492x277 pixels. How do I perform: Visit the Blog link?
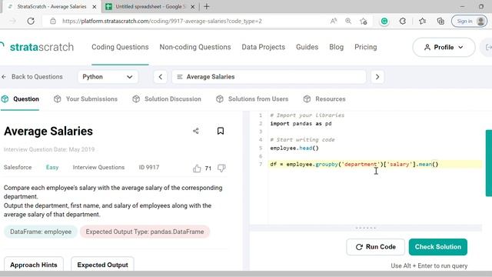[x=337, y=47]
